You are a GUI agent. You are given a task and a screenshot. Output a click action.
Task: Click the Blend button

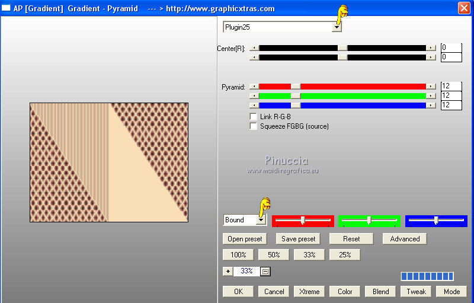[x=380, y=292]
